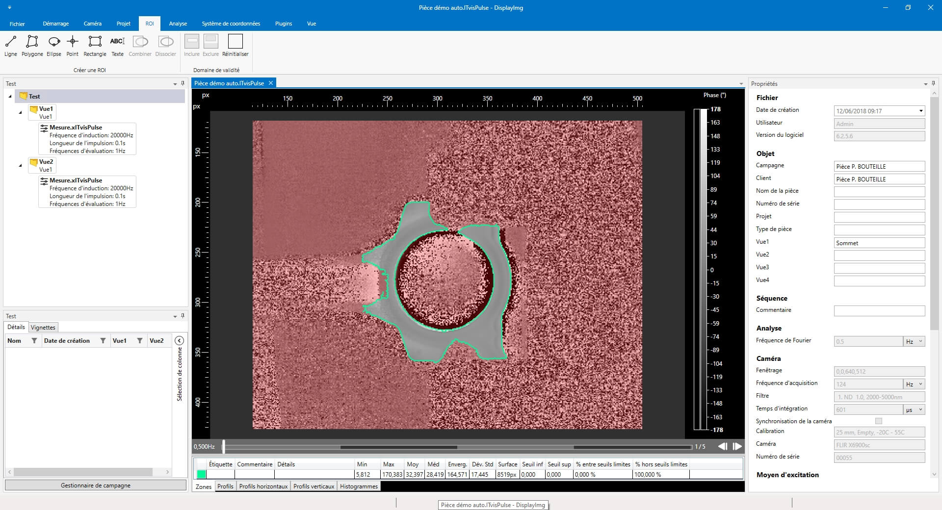Click the Inclure validity domain icon
The width and height of the screenshot is (942, 510).
[192, 46]
